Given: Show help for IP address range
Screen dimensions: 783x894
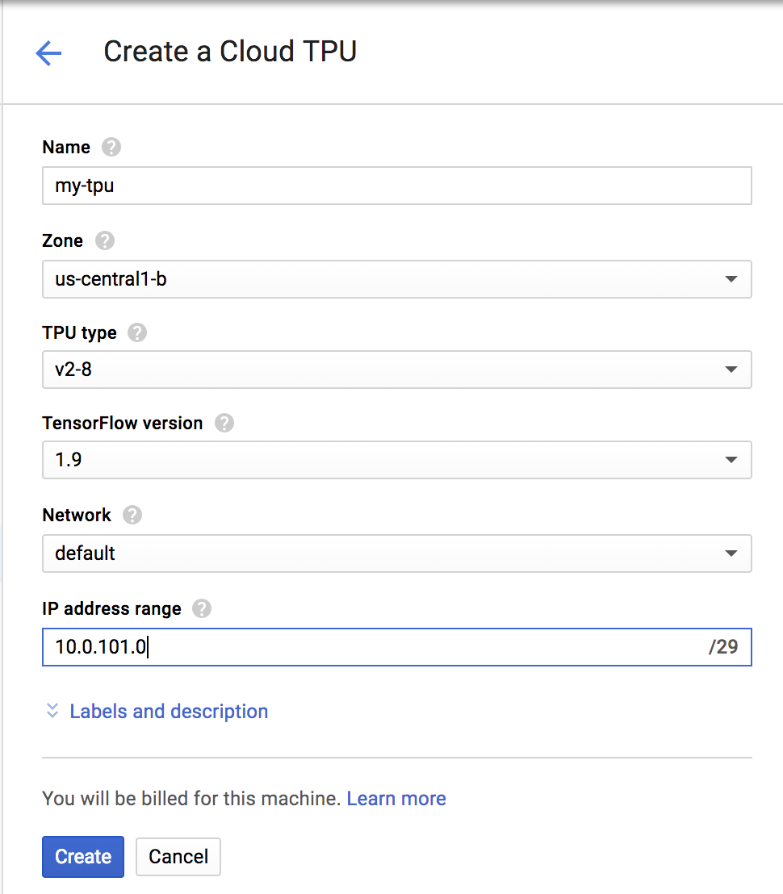Looking at the screenshot, I should [203, 608].
